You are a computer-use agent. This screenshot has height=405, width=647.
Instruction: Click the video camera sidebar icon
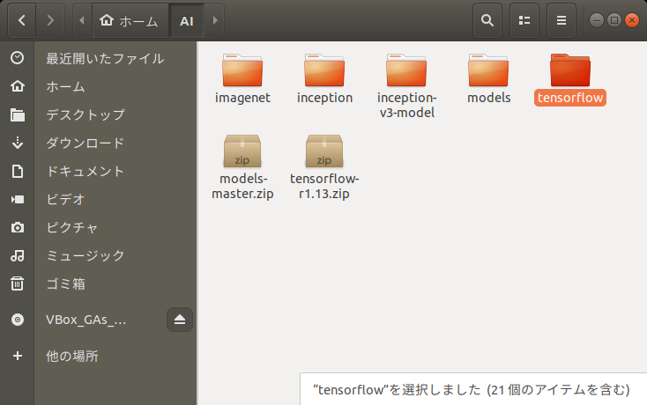coord(18,199)
